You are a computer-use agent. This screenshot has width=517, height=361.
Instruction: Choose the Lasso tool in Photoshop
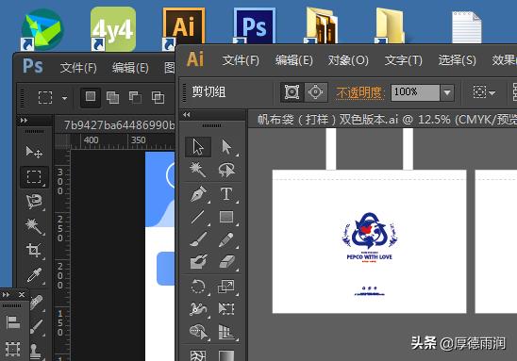click(x=34, y=202)
